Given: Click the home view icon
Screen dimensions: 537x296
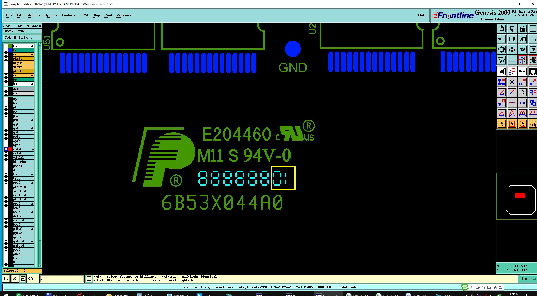Looking at the screenshot, I should [x=522, y=29].
